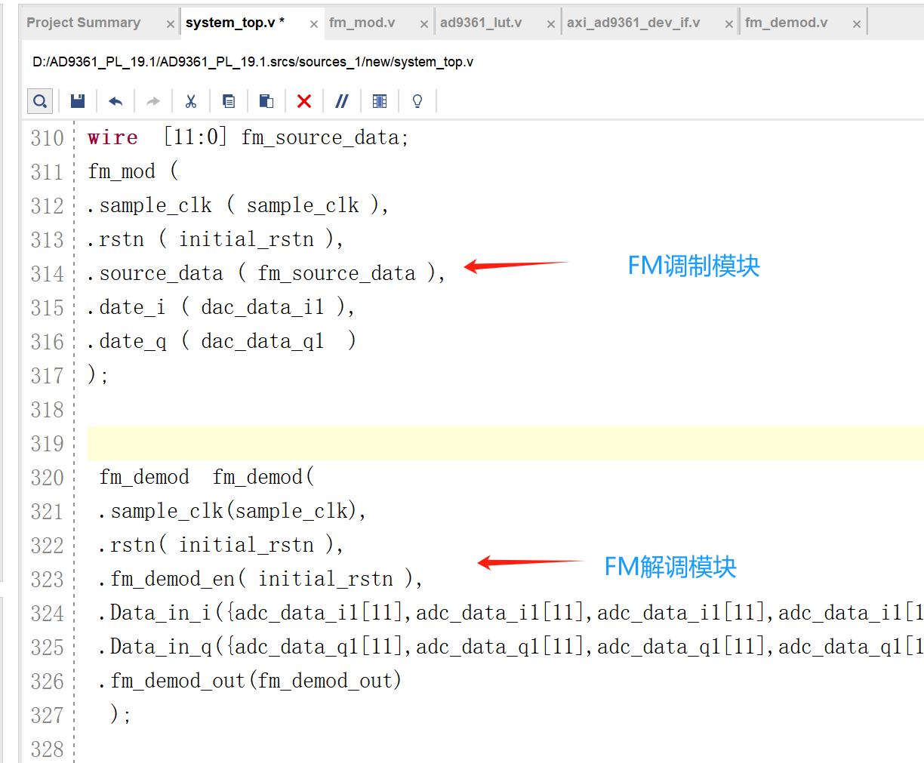Toggle line comments with // icon
Screen dimensions: 924x763
[x=341, y=100]
